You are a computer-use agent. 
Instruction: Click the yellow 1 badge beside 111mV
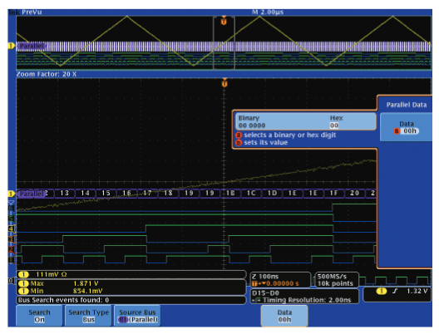(x=23, y=274)
